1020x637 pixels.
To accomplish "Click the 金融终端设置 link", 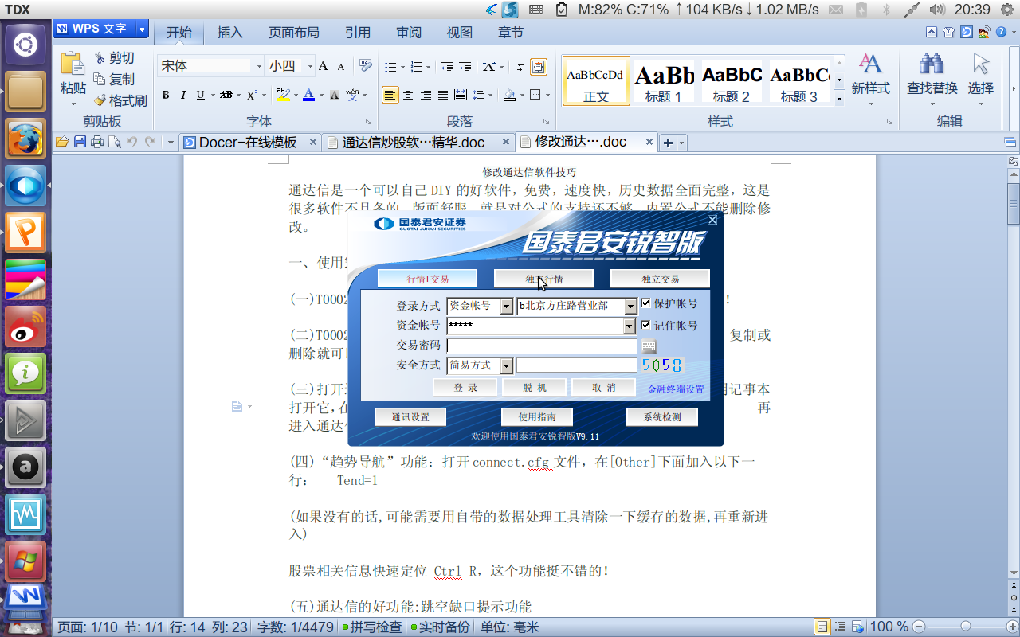I will pos(676,389).
